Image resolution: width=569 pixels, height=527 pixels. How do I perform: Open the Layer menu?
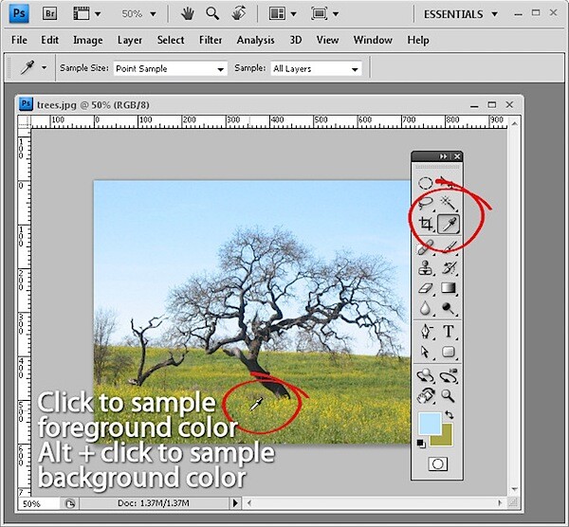pos(130,40)
